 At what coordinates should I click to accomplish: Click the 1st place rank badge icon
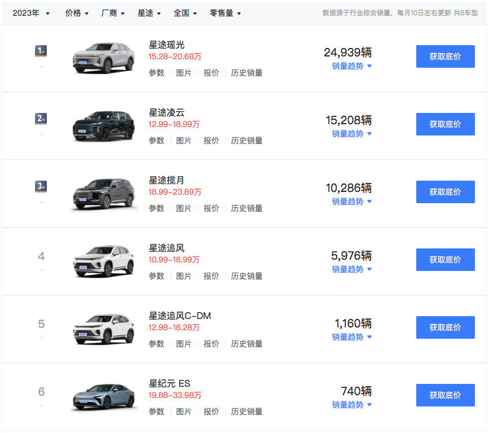pyautogui.click(x=41, y=51)
